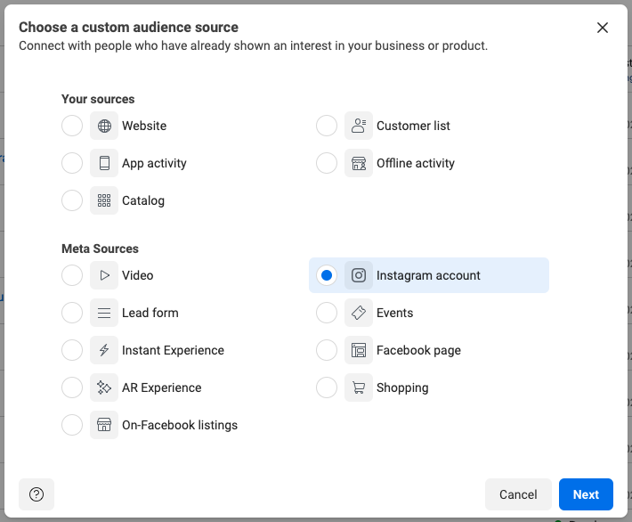Image resolution: width=632 pixels, height=522 pixels.
Task: Click the Catalog grid icon
Action: pos(104,200)
